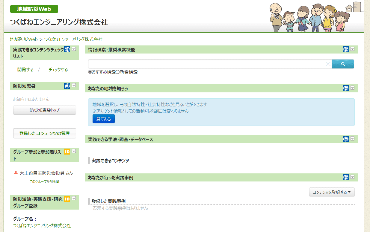Collapse 実践できる手法・調査・データベース panel via arrow
Image resolution: width=370 pixels, height=232 pixels.
click(x=352, y=139)
